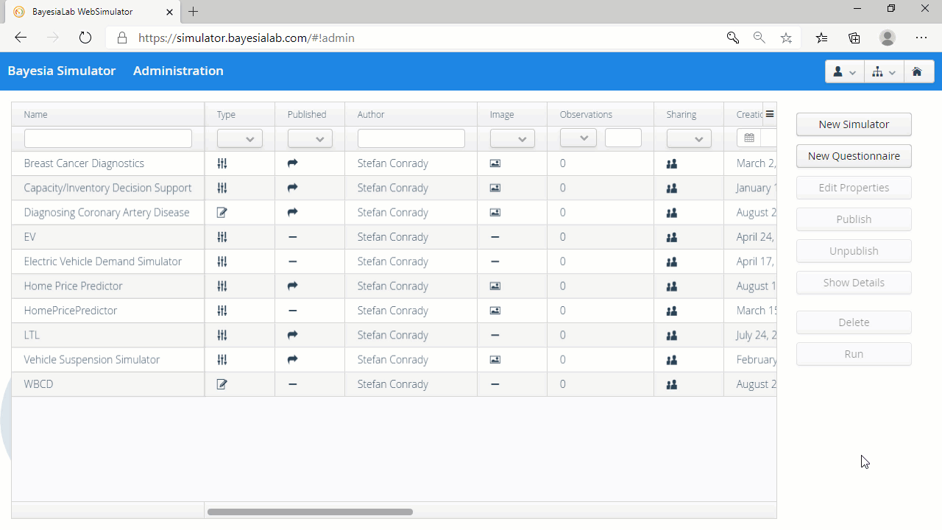Open the Administration section in header
The image size is (942, 530).
178,71
